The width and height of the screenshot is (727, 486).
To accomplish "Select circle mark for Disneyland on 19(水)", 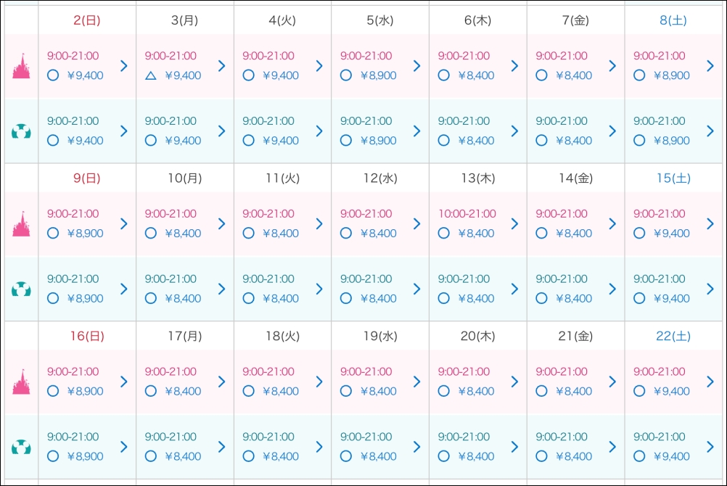I will 346,391.
